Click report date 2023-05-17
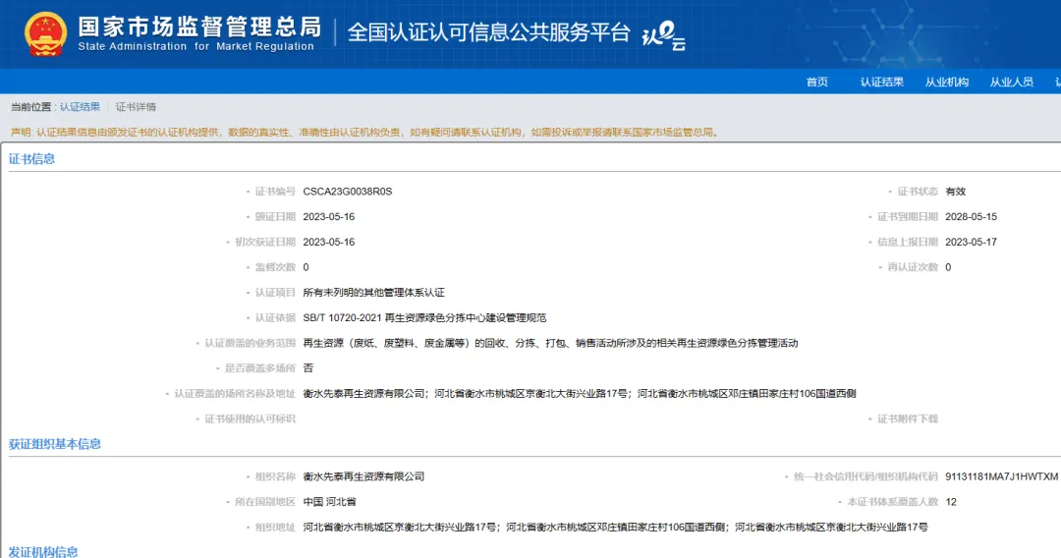This screenshot has width=1061, height=558. [971, 242]
